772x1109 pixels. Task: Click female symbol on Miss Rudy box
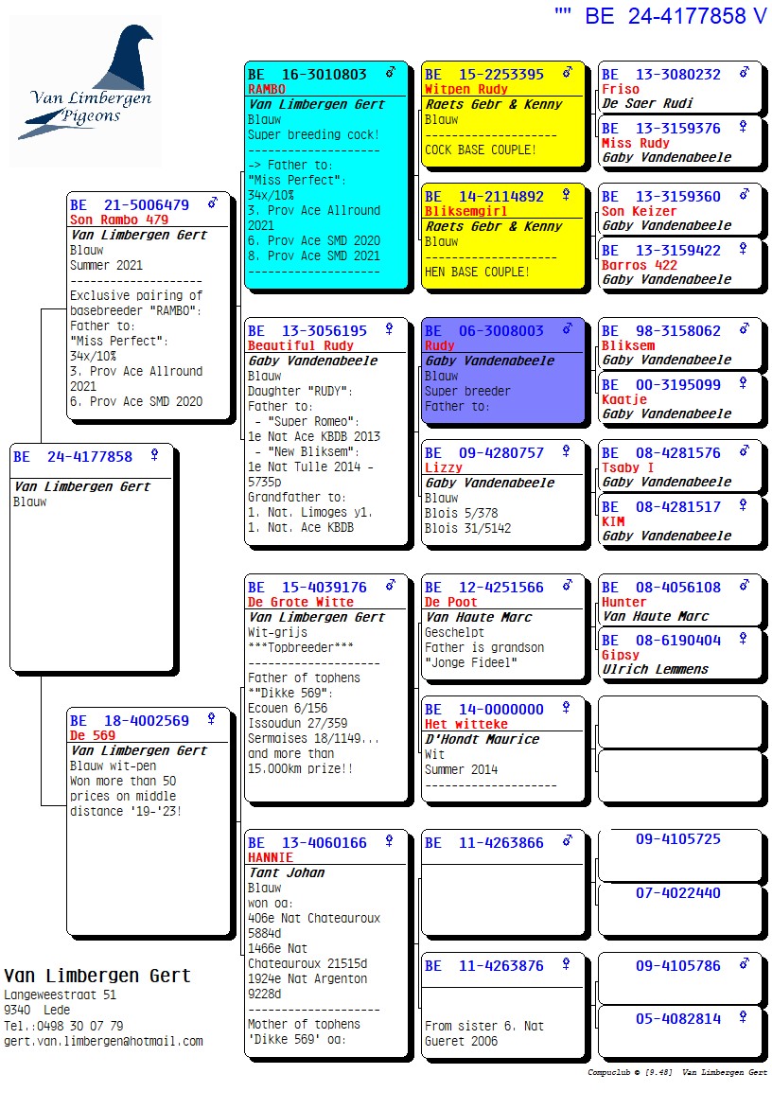(x=744, y=127)
